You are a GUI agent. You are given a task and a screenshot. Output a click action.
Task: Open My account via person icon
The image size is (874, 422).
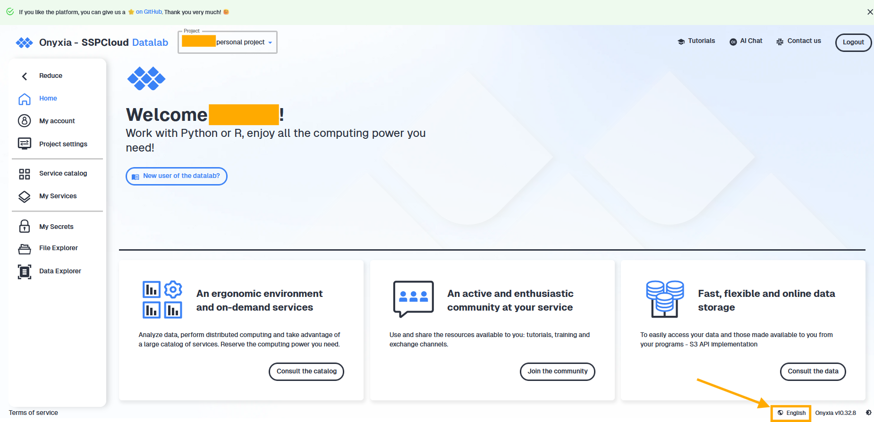coord(25,121)
